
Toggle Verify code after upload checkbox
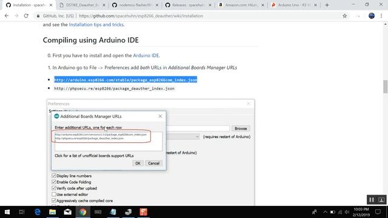pyautogui.click(x=54, y=188)
